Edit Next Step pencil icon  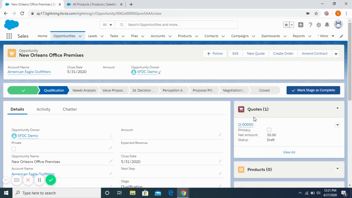(x=220, y=174)
